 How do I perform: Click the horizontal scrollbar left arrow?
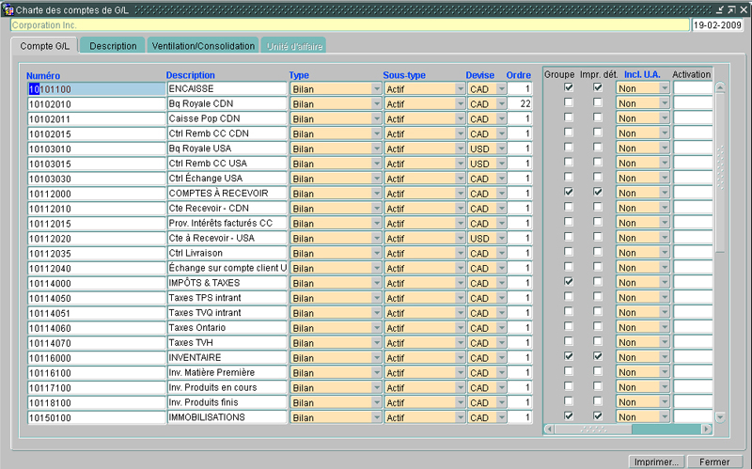[549, 430]
